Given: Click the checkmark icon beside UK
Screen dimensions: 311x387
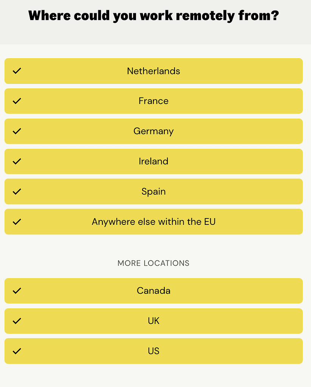Looking at the screenshot, I should click(x=17, y=321).
